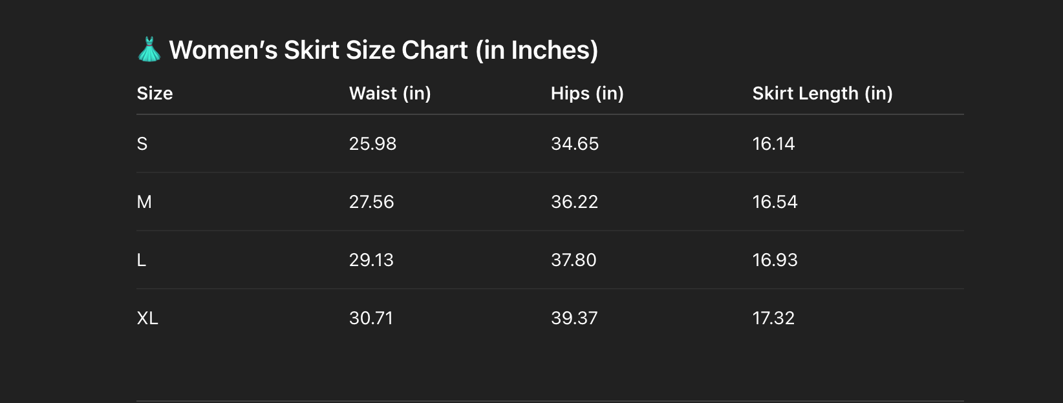Select the L size row label
The height and width of the screenshot is (403, 1063).
point(142,260)
